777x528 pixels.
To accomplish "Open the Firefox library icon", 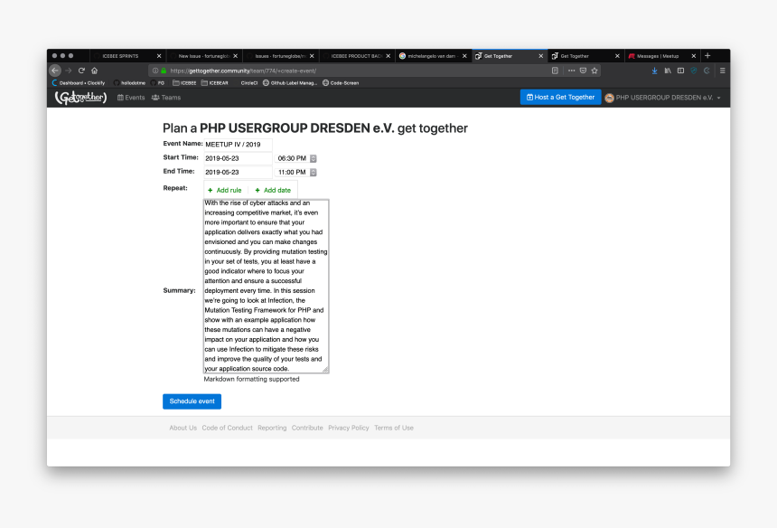I will coord(668,71).
